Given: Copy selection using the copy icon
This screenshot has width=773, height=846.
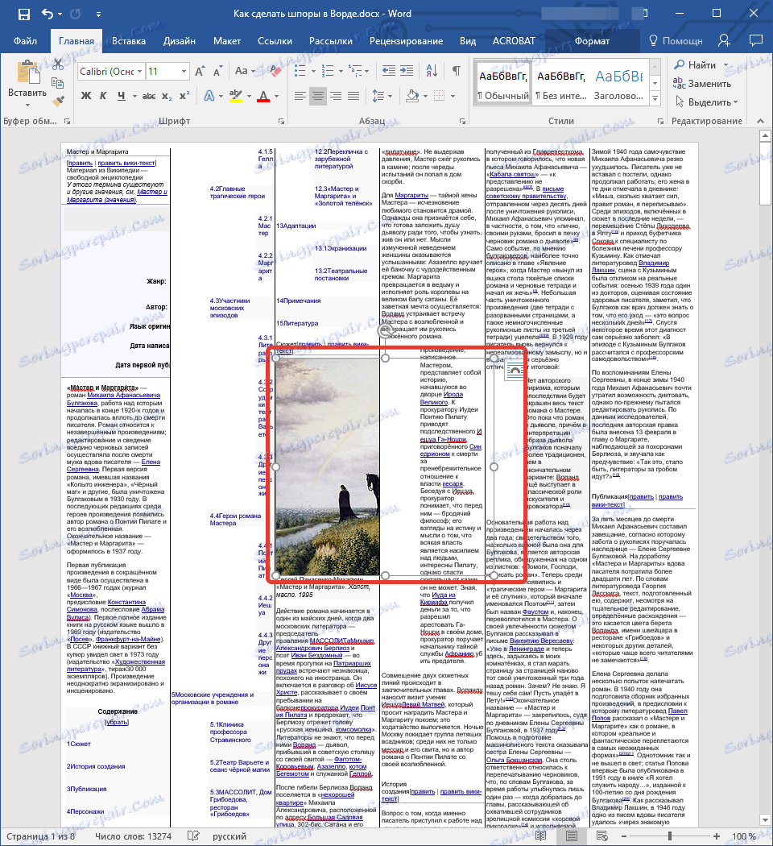Looking at the screenshot, I should click(58, 82).
